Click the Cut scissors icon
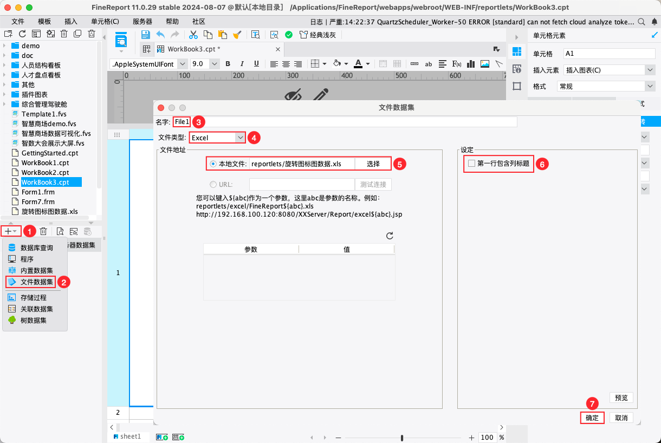Image resolution: width=661 pixels, height=443 pixels. click(x=193, y=35)
